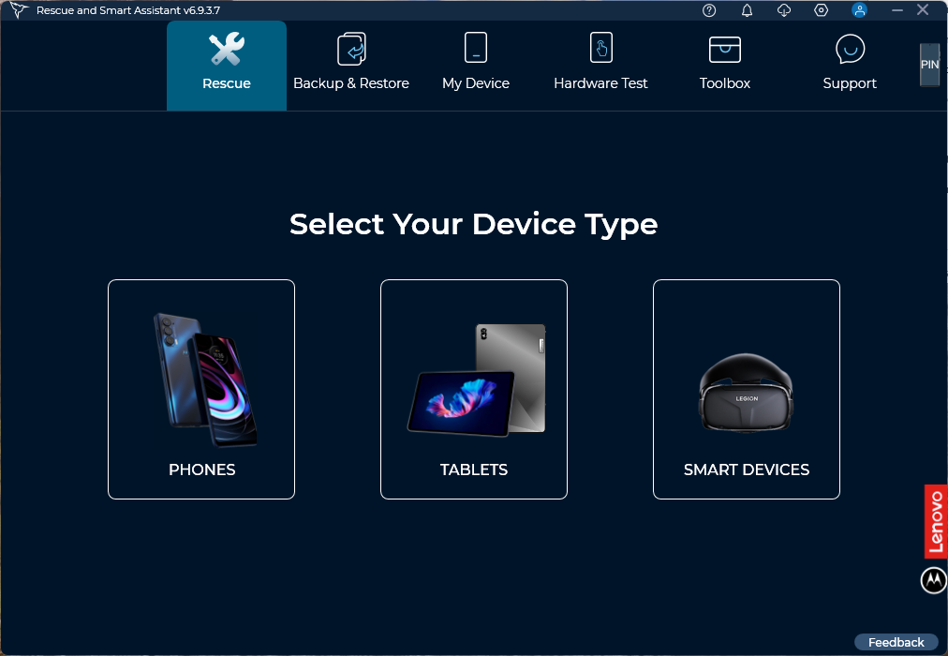Viewport: 948px width, 656px height.
Task: Switch to the Toolbox tab
Action: point(725,66)
